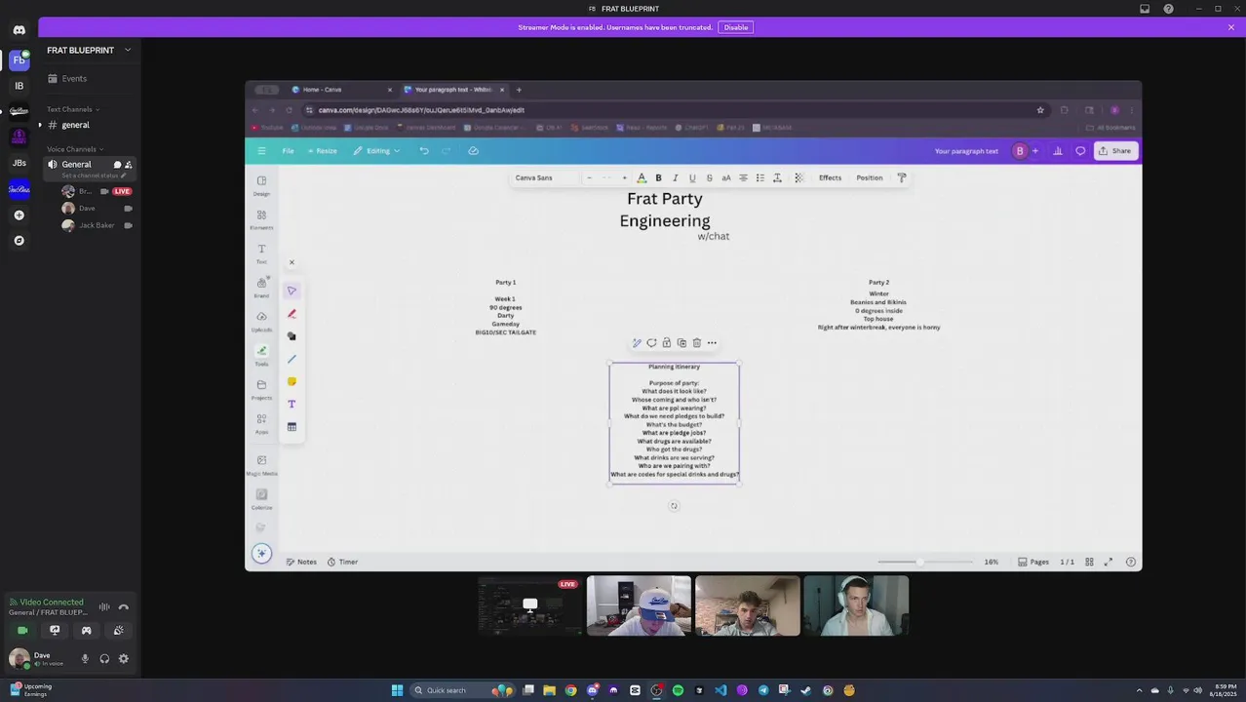Viewport: 1246px width, 702px height.
Task: Click the Position button
Action: (x=869, y=178)
